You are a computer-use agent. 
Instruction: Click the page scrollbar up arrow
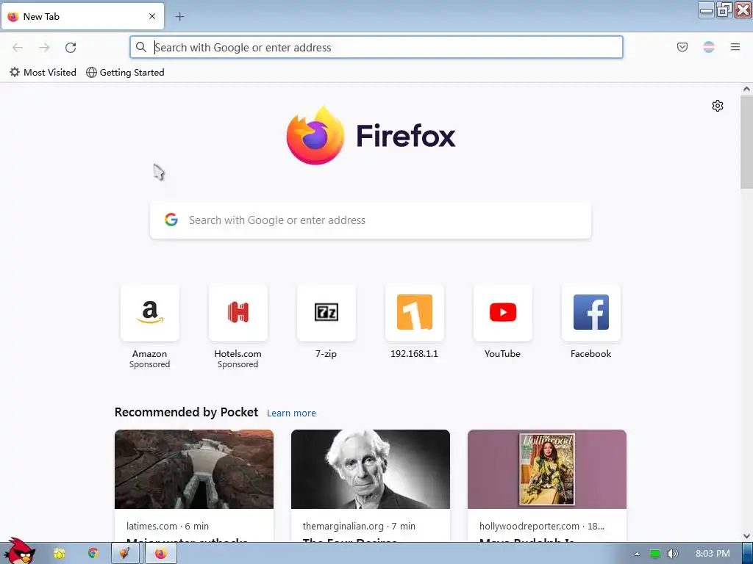point(746,89)
